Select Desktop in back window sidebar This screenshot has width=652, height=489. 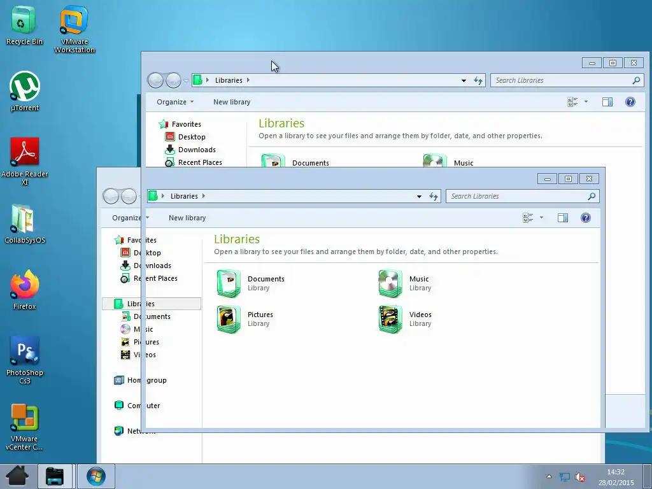tap(185, 137)
